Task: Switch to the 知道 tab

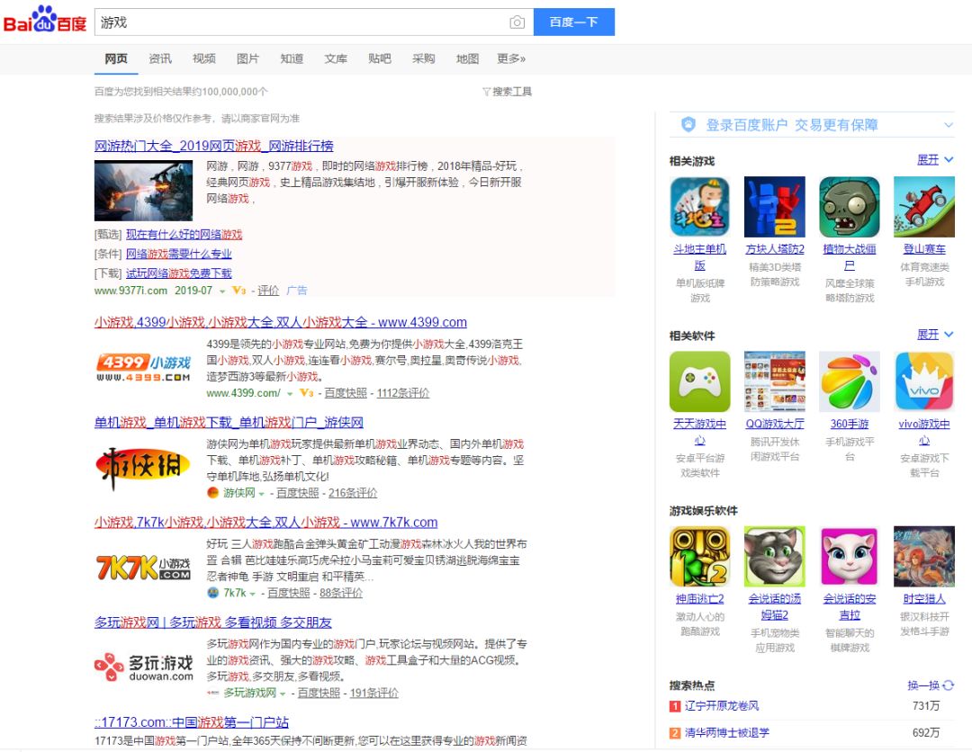Action: (x=292, y=58)
